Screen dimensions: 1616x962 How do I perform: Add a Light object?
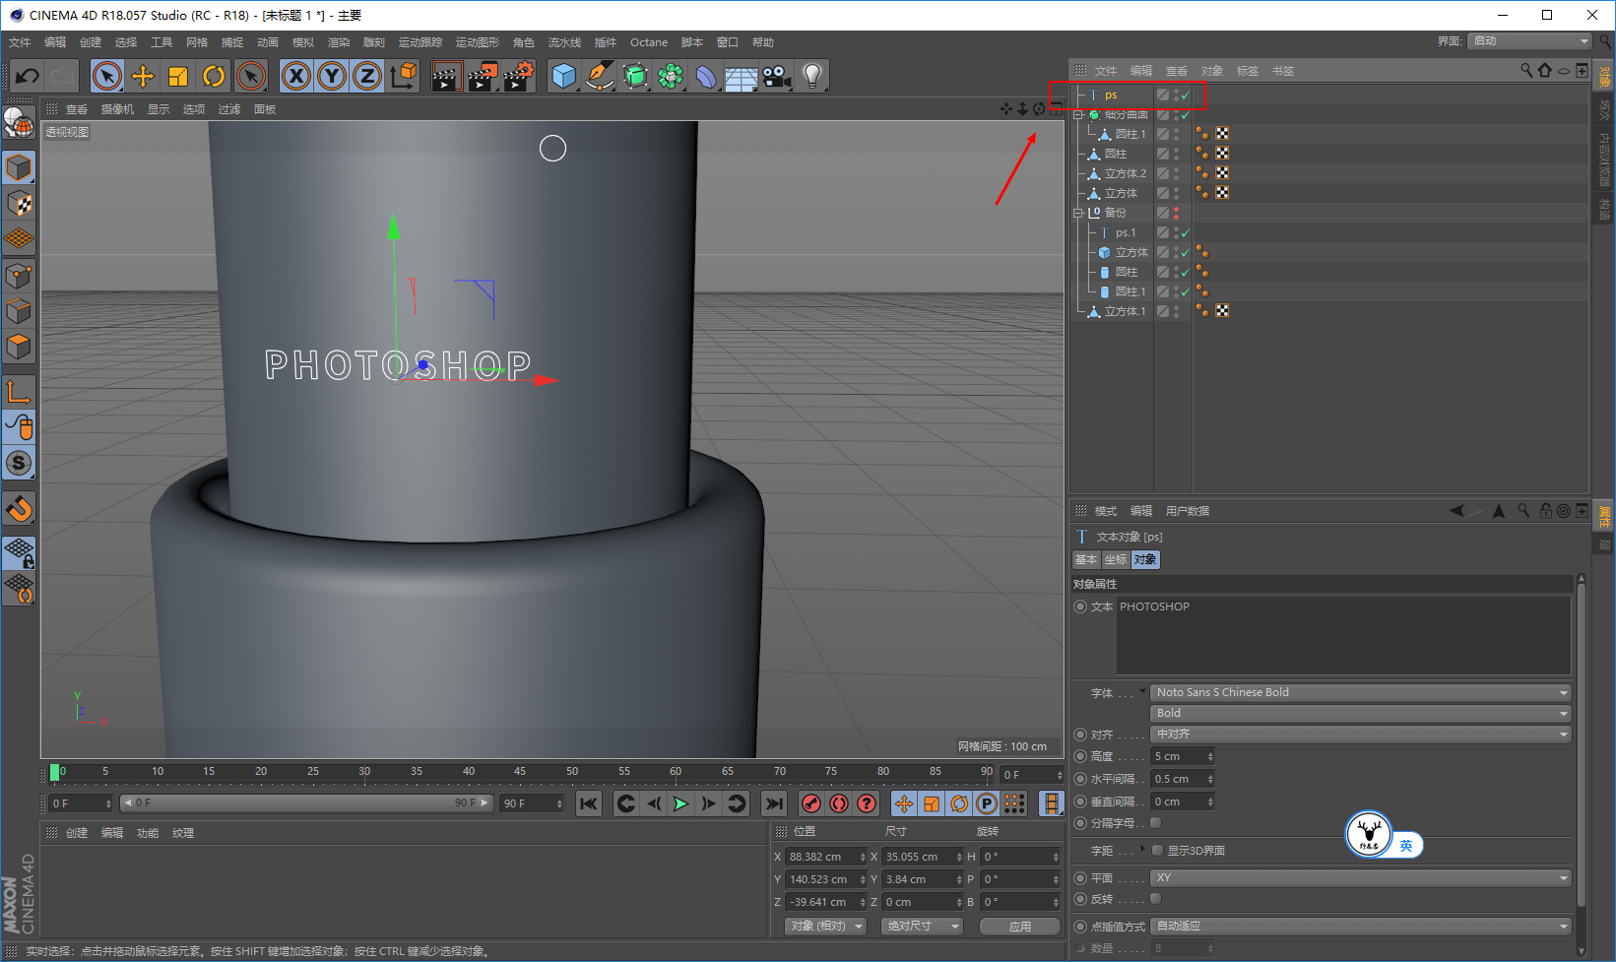coord(812,76)
